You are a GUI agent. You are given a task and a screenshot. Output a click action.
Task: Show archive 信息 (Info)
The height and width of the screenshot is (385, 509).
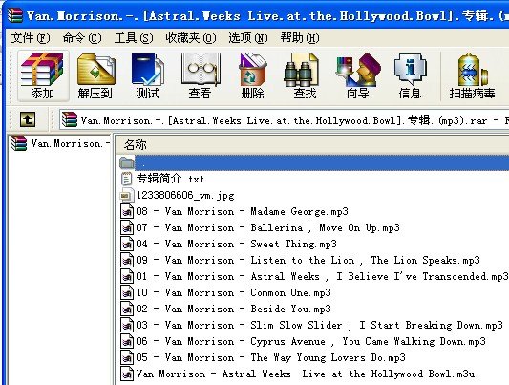click(411, 75)
